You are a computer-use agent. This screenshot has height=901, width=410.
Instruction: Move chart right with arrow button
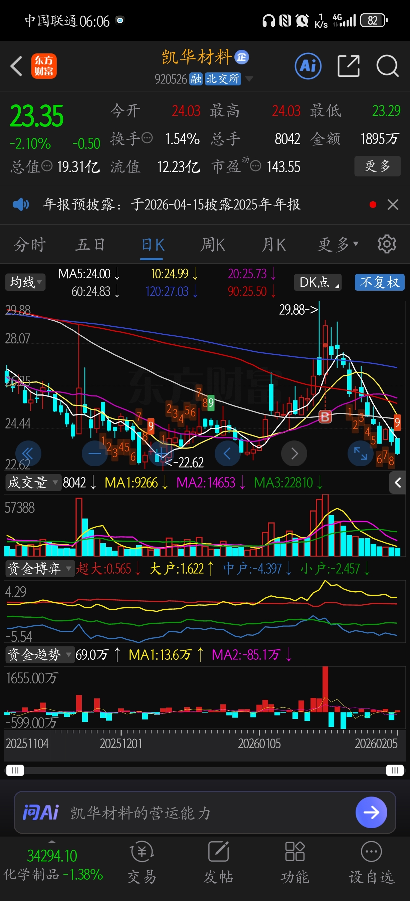click(294, 454)
